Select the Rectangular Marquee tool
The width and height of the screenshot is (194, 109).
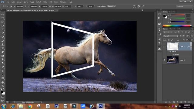pyautogui.click(x=3, y=18)
